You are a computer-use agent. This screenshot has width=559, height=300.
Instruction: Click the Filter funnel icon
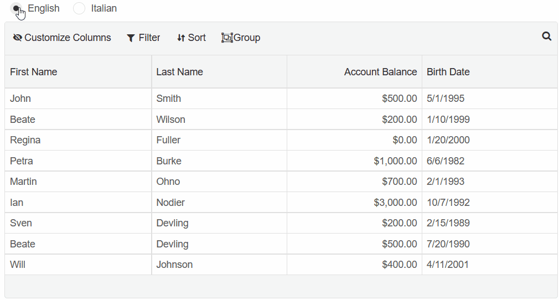pos(131,38)
